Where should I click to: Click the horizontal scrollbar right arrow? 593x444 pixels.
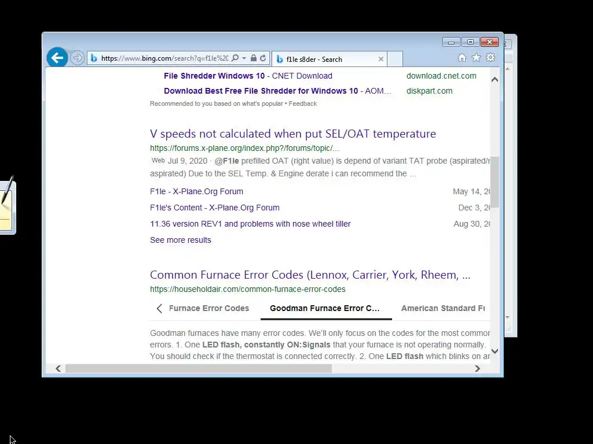(x=477, y=368)
